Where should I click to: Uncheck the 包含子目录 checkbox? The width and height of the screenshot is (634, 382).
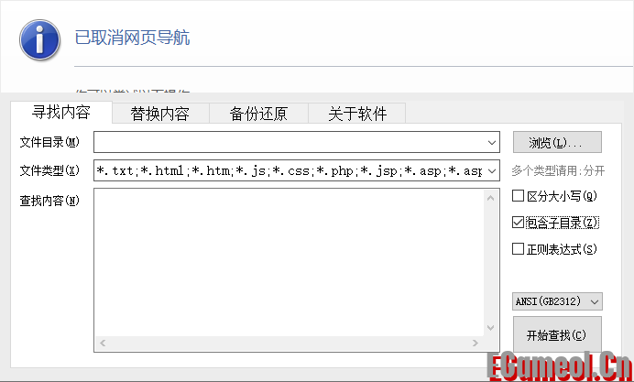[x=519, y=222]
